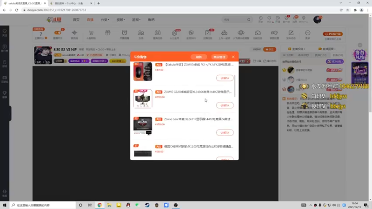Open the UFO spaceship icon
Screen dimensions: 372x209
pos(241,33)
